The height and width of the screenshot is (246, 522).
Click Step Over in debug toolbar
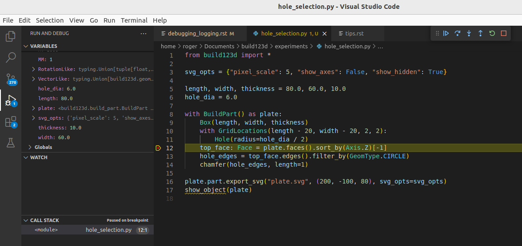[458, 33]
